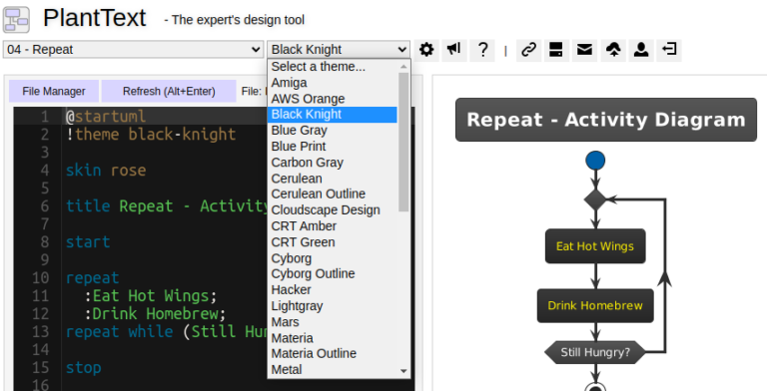
Task: Click the 'stop' keyword in editor
Action: point(84,368)
